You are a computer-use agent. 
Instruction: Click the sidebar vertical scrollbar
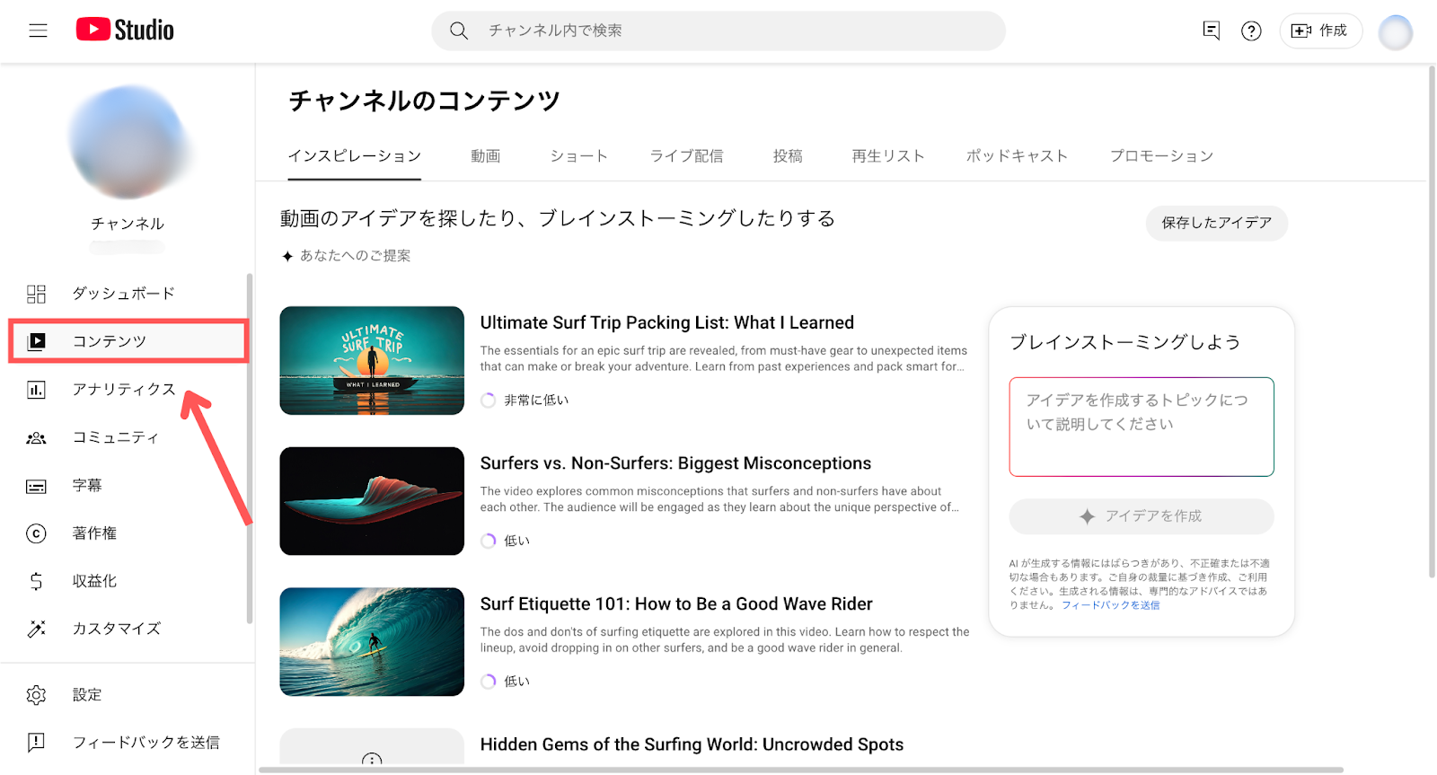coord(249,449)
